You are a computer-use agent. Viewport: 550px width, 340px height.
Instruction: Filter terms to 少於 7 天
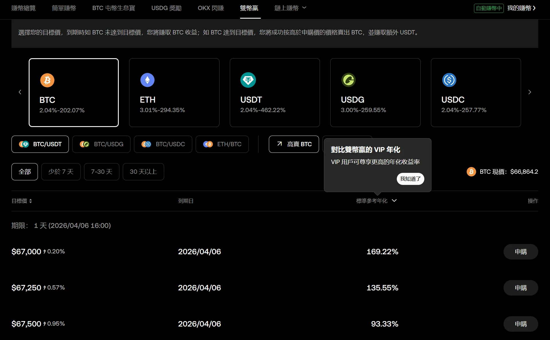point(61,172)
